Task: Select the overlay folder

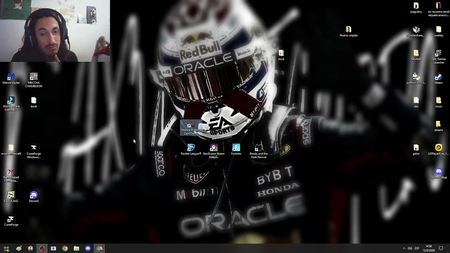Action: click(439, 31)
